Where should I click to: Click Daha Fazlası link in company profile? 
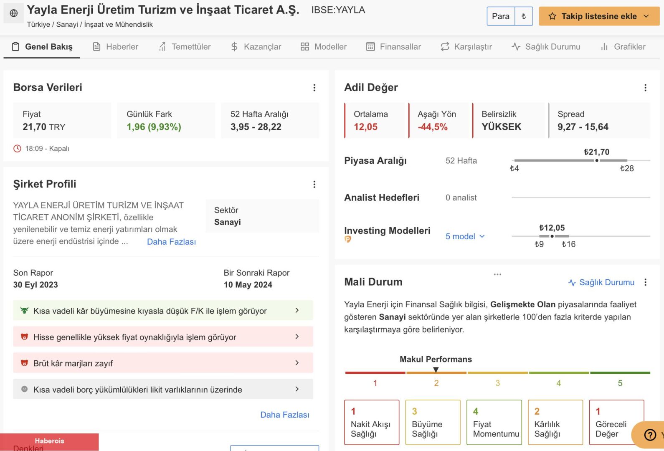(171, 242)
